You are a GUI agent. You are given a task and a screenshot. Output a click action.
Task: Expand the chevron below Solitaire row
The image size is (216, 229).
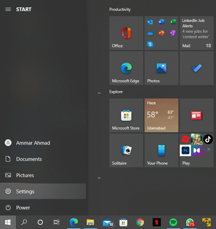coord(99,178)
